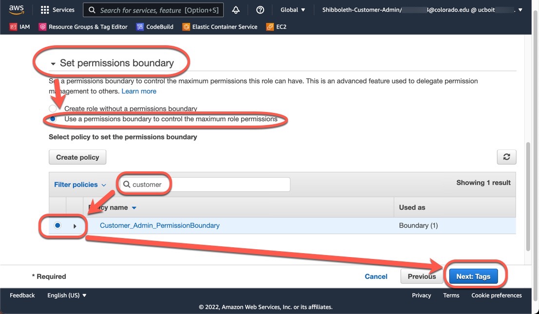The width and height of the screenshot is (539, 314).
Task: Click the AWS logo home icon
Action: click(16, 10)
